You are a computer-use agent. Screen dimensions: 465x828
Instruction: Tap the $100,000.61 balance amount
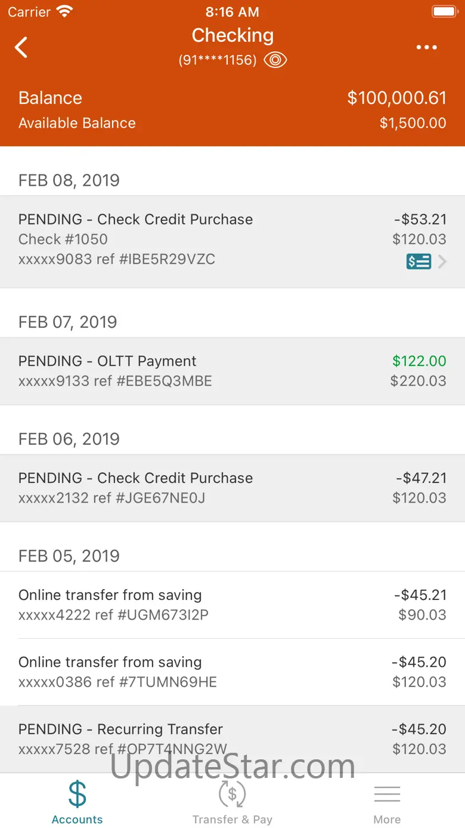396,98
